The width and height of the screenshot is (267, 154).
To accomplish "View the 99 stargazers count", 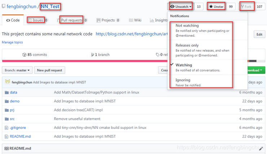I will [x=231, y=6].
